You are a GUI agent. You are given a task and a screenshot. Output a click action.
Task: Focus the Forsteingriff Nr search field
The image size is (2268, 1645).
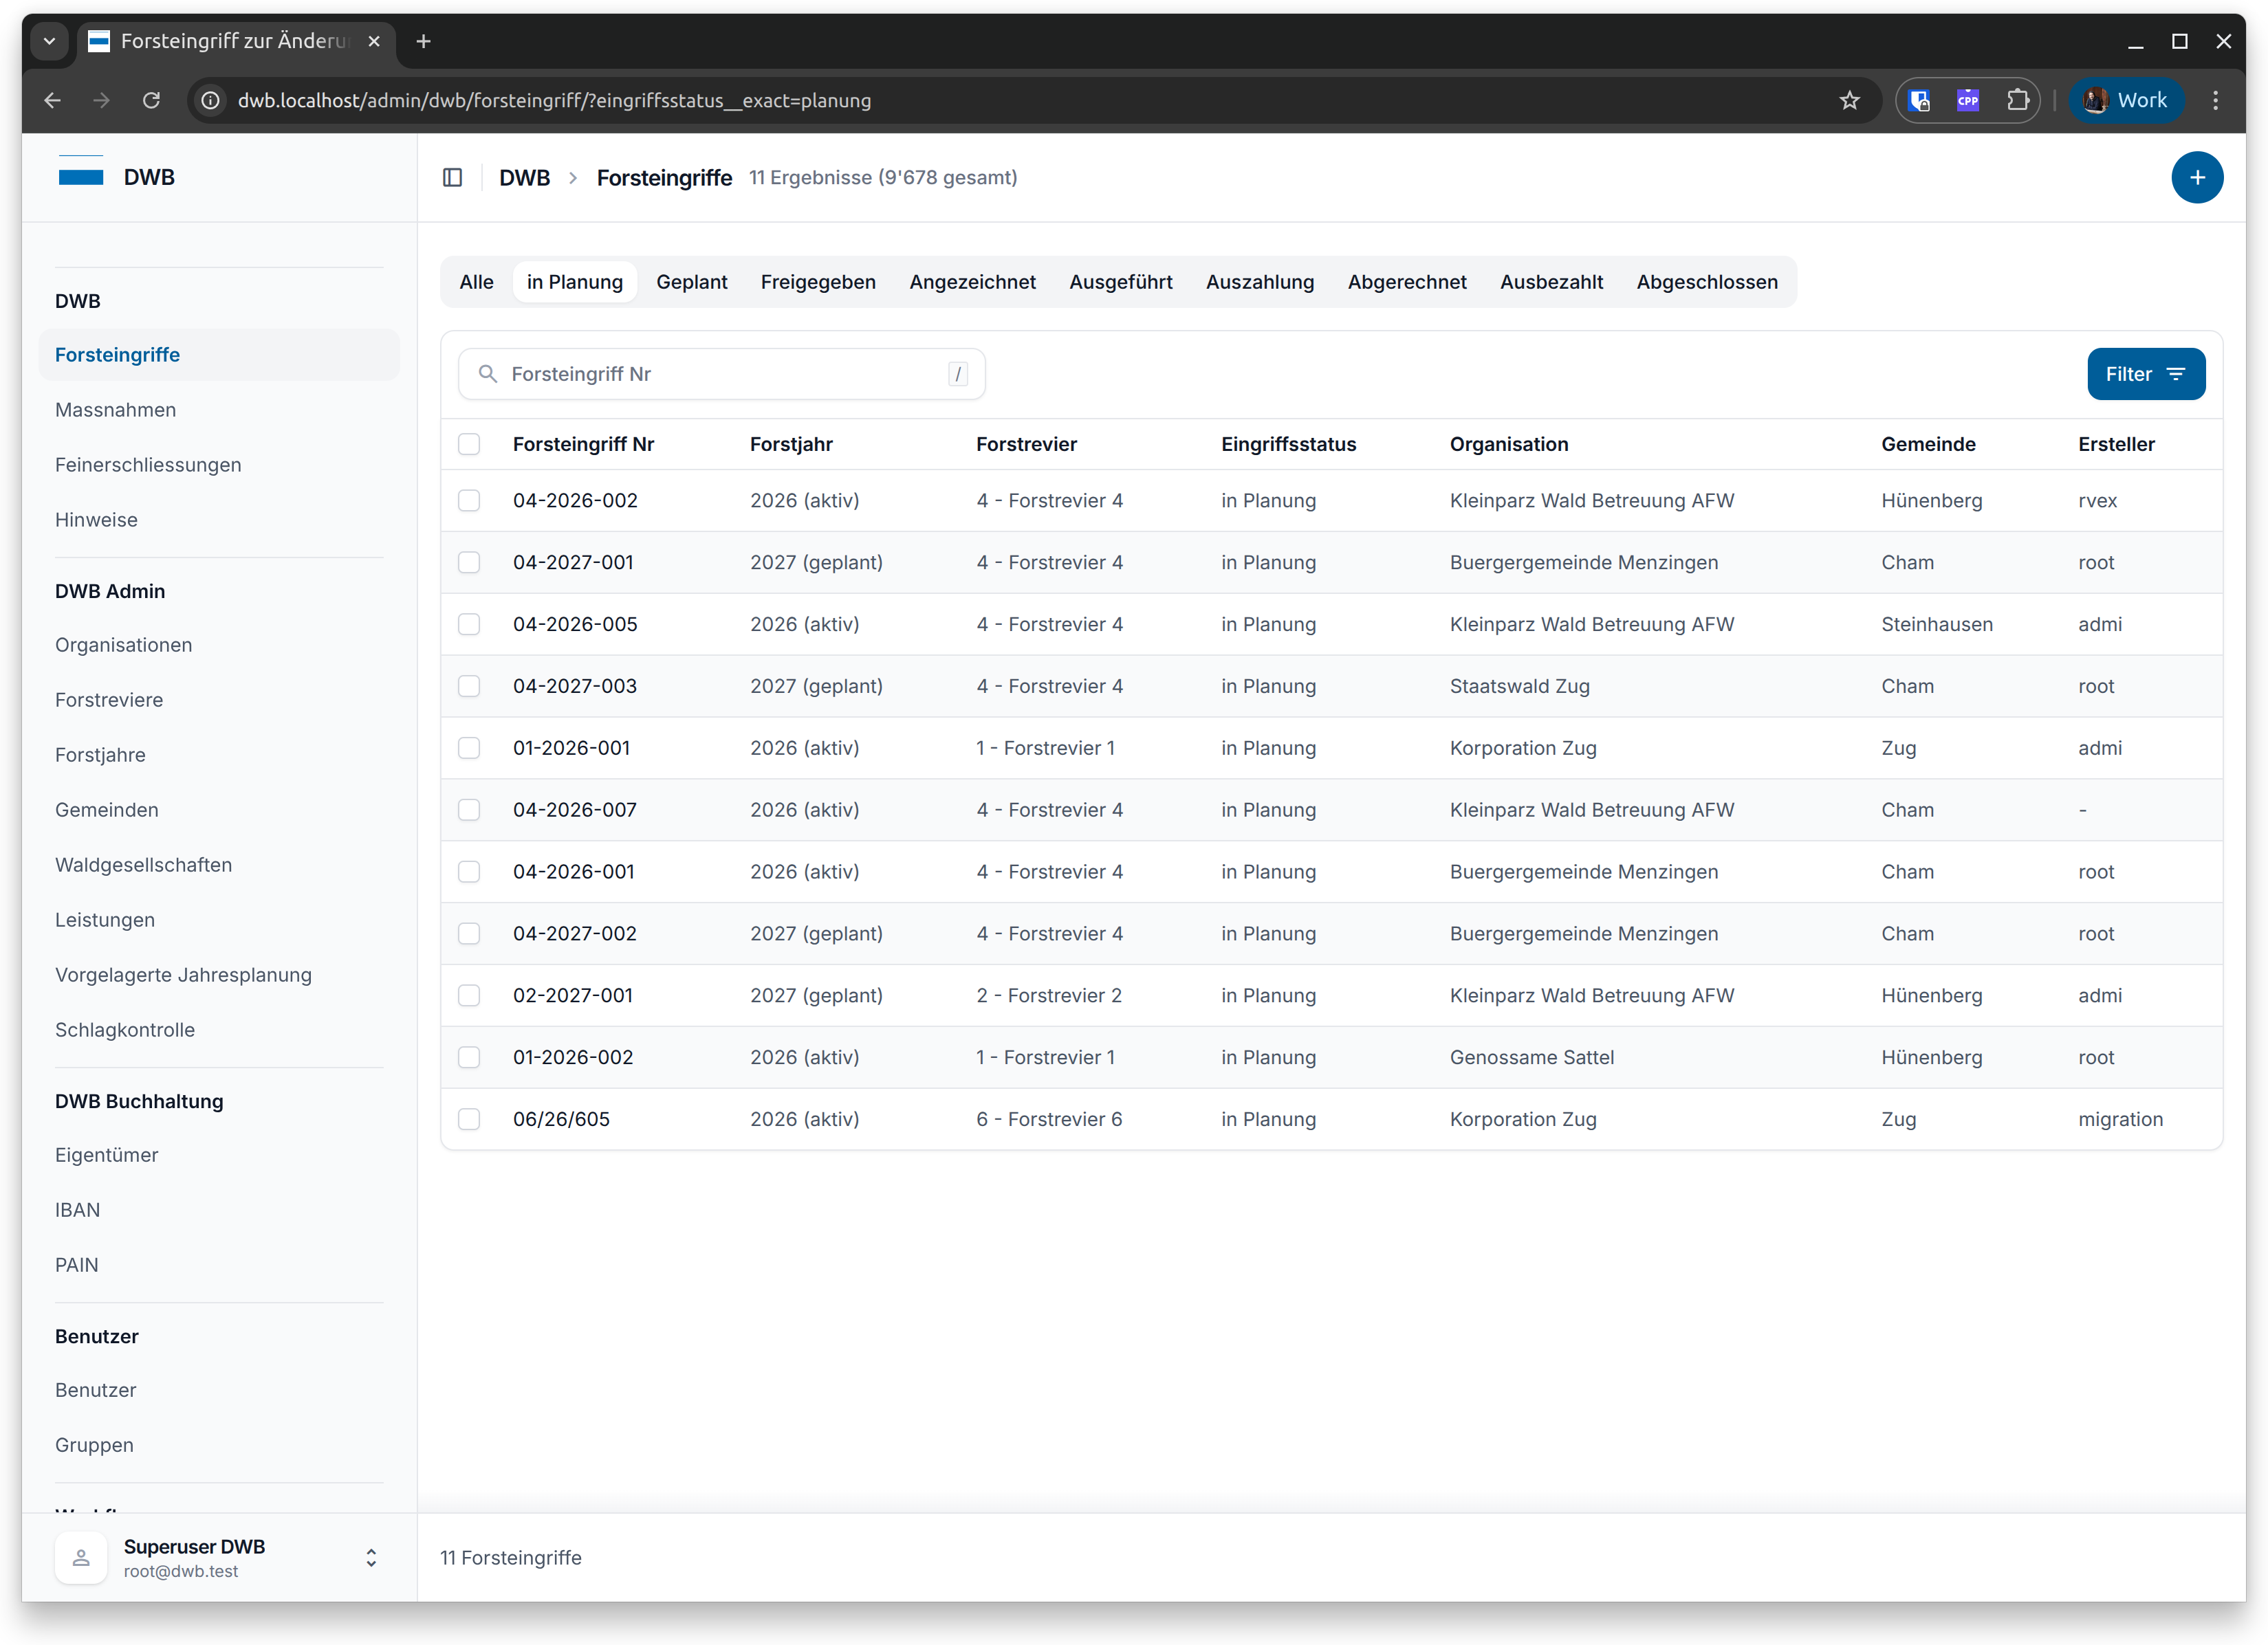point(720,374)
